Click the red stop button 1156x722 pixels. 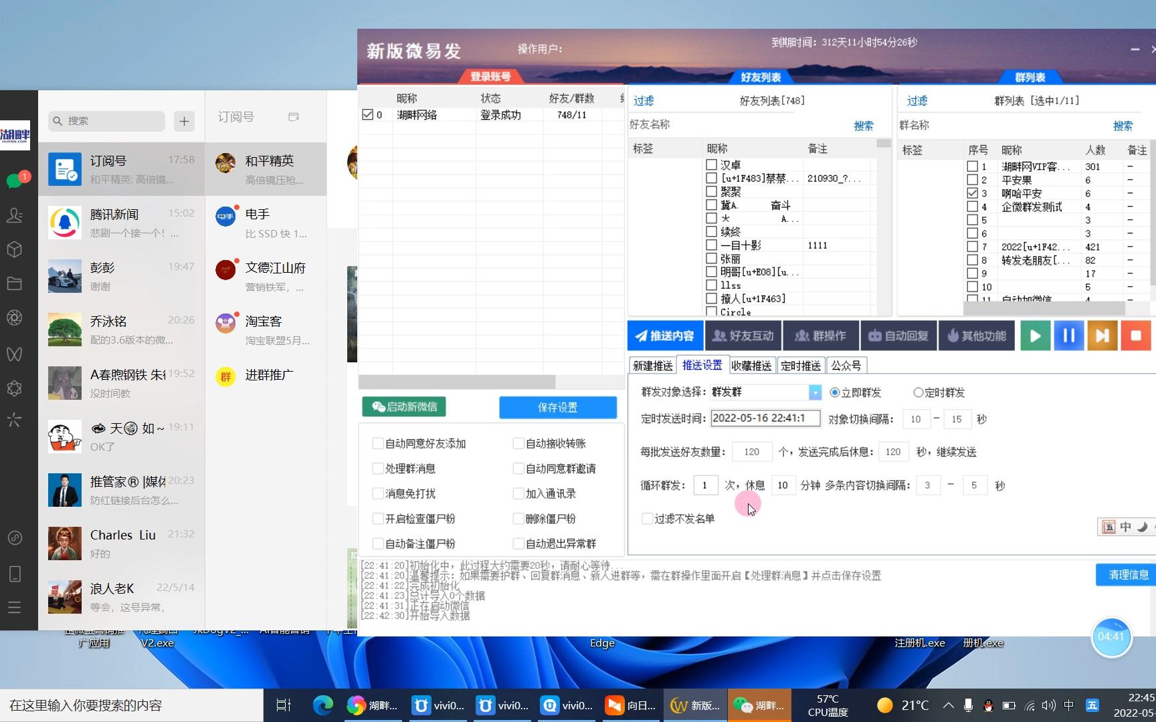pyautogui.click(x=1135, y=336)
